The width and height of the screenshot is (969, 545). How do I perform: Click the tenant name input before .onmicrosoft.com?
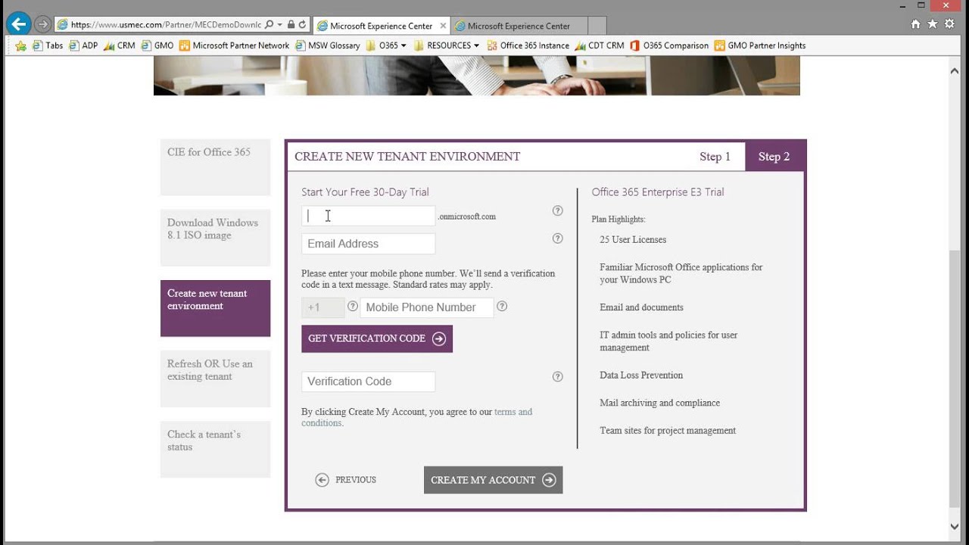coord(369,216)
